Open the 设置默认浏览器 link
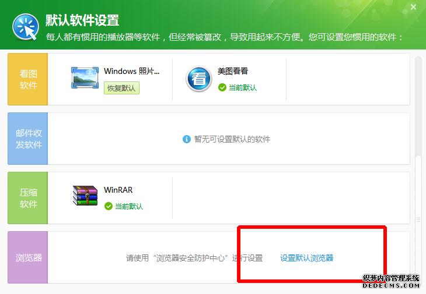 click(x=306, y=258)
